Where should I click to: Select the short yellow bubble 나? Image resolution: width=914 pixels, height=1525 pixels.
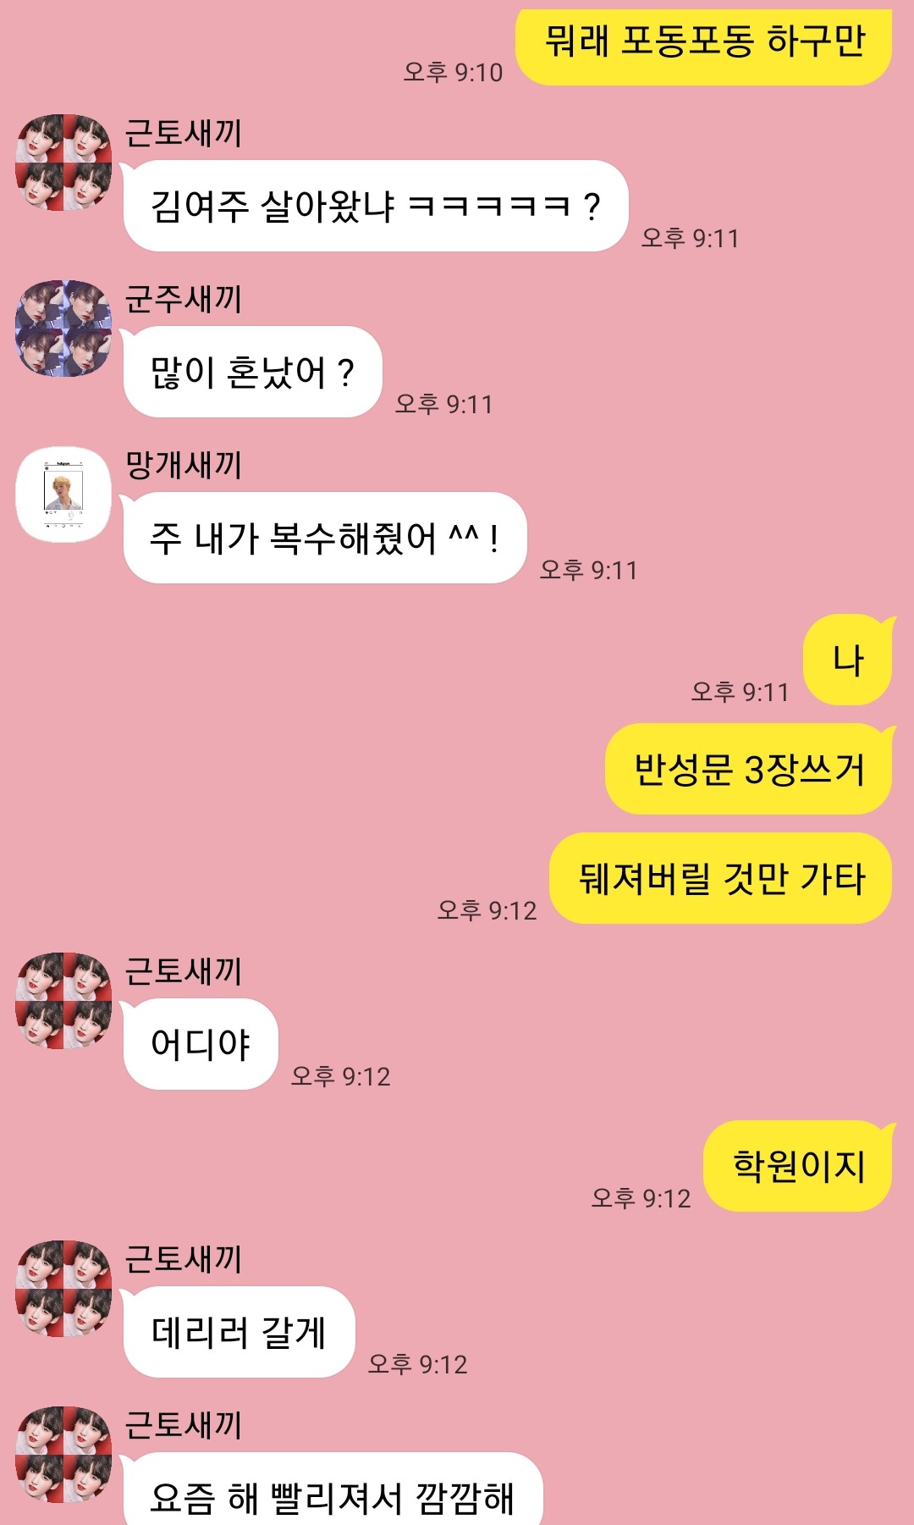(849, 660)
